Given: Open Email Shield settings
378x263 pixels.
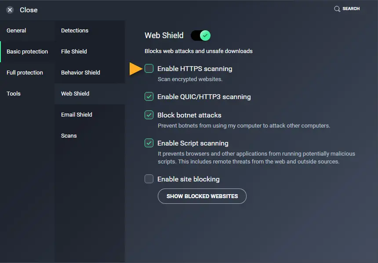Looking at the screenshot, I should [76, 115].
